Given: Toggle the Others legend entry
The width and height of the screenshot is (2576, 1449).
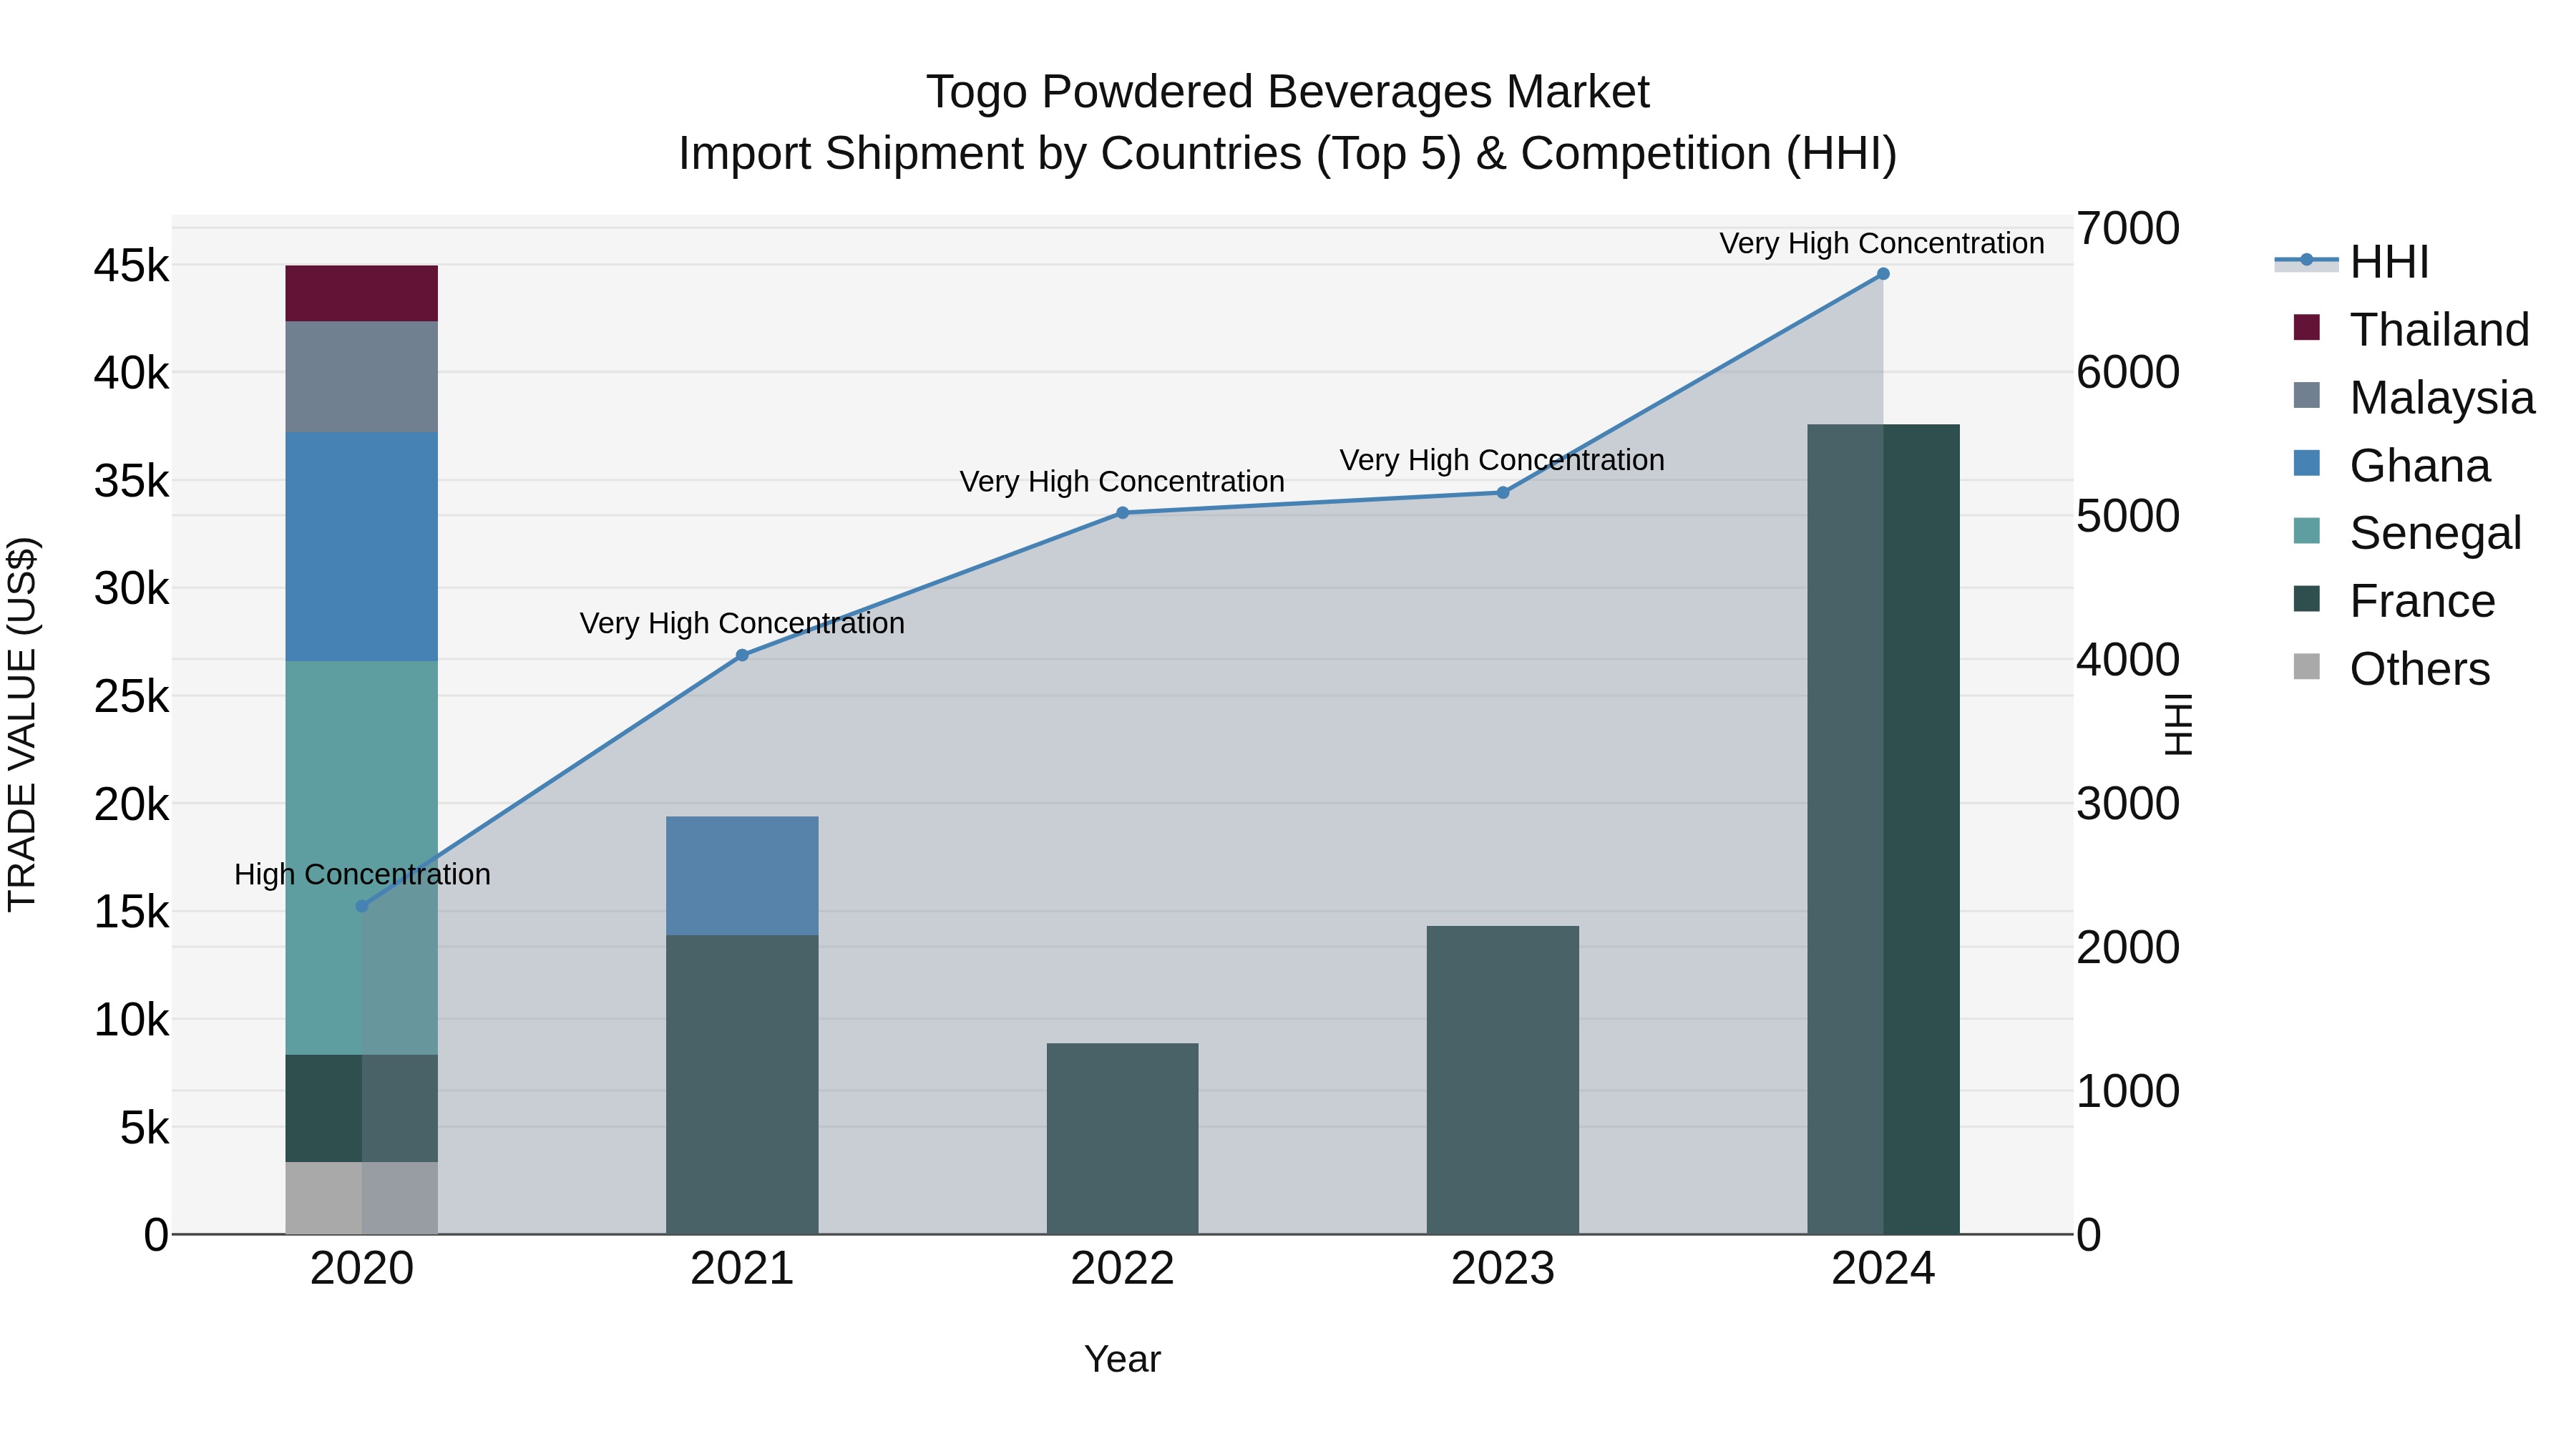Looking at the screenshot, I should coord(2391,669).
